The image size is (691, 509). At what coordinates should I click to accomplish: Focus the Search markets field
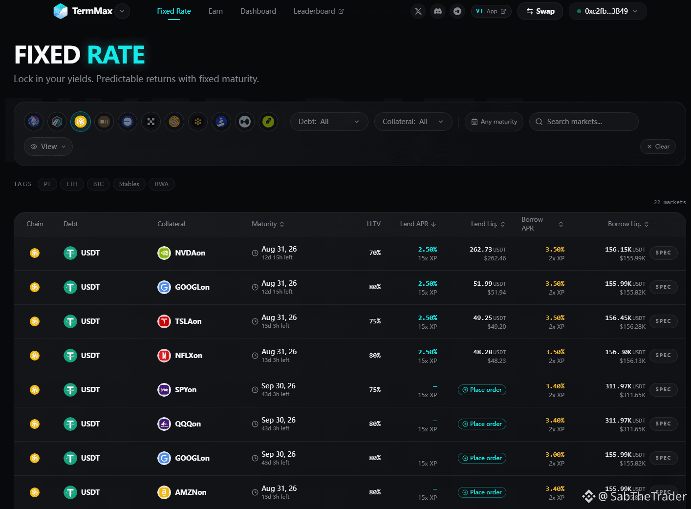coord(583,122)
